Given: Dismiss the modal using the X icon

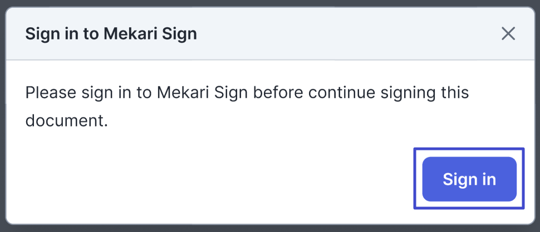Looking at the screenshot, I should [508, 34].
